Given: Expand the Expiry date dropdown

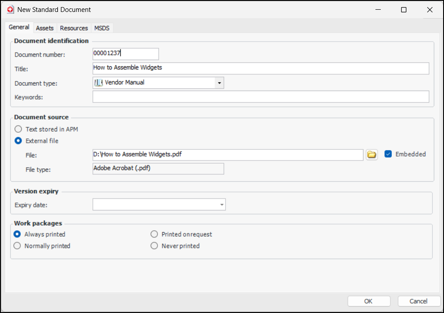Looking at the screenshot, I should (221, 204).
